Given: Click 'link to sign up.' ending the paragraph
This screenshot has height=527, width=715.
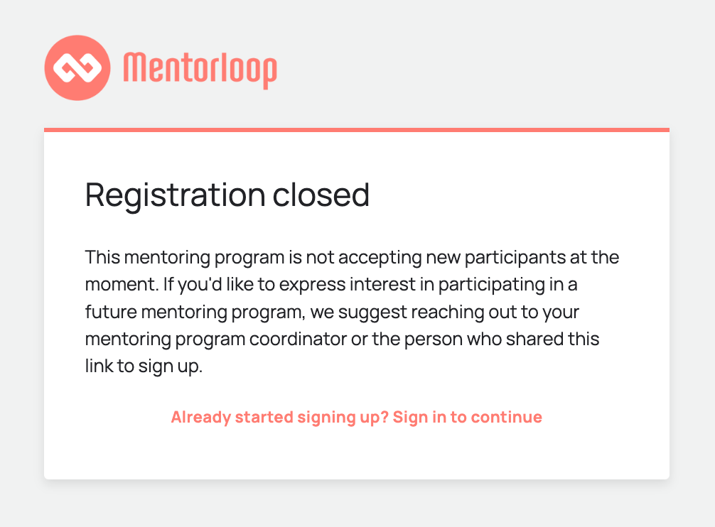Looking at the screenshot, I should click(144, 367).
